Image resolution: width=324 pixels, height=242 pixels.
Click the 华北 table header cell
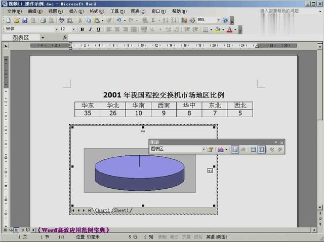113,106
